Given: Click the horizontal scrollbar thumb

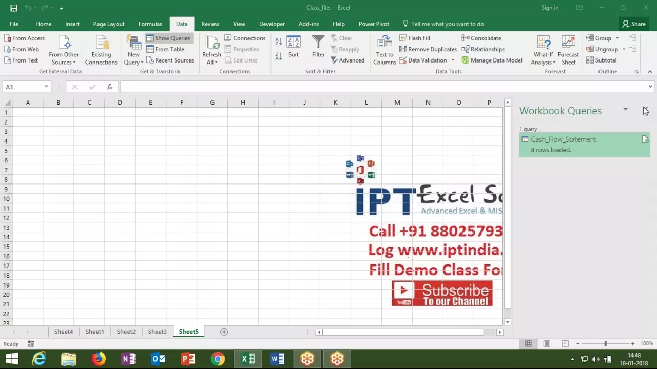Looking at the screenshot, I should (x=403, y=332).
